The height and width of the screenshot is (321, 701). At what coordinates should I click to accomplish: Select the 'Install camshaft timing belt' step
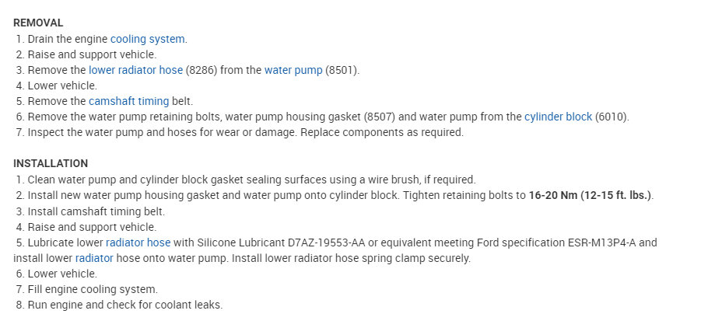(x=96, y=211)
